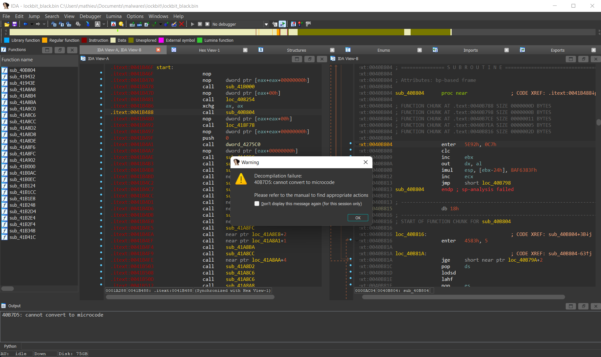Click the Hex View-1 tab icon
The width and height of the screenshot is (601, 357).
tap(174, 50)
